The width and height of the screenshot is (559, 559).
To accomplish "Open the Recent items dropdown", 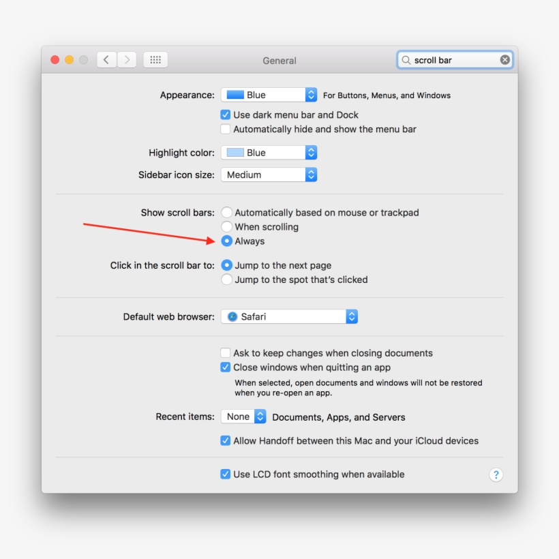I will coord(243,416).
